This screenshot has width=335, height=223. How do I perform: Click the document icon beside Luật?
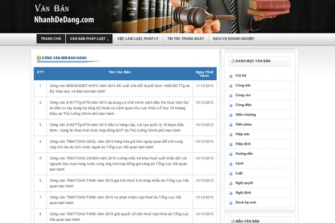pyautogui.click(x=231, y=174)
